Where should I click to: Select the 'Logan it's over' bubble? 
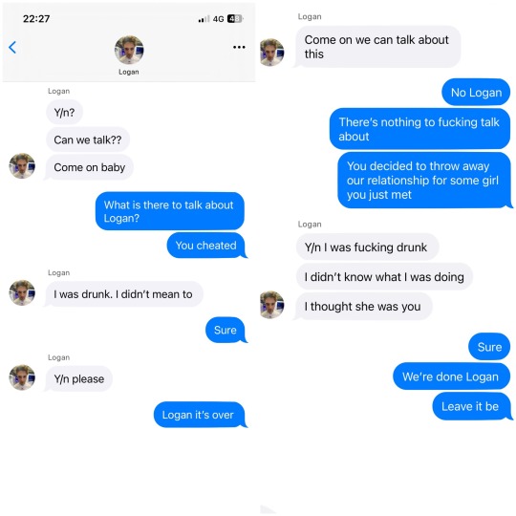coord(200,415)
